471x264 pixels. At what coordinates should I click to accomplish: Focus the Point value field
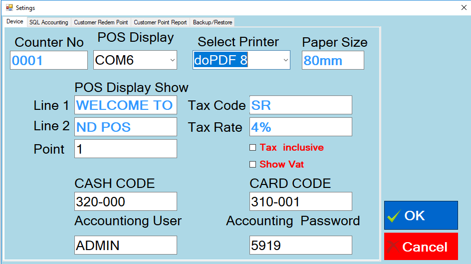click(125, 149)
